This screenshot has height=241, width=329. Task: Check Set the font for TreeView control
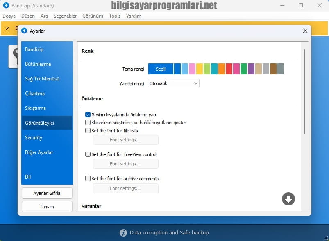(x=88, y=154)
